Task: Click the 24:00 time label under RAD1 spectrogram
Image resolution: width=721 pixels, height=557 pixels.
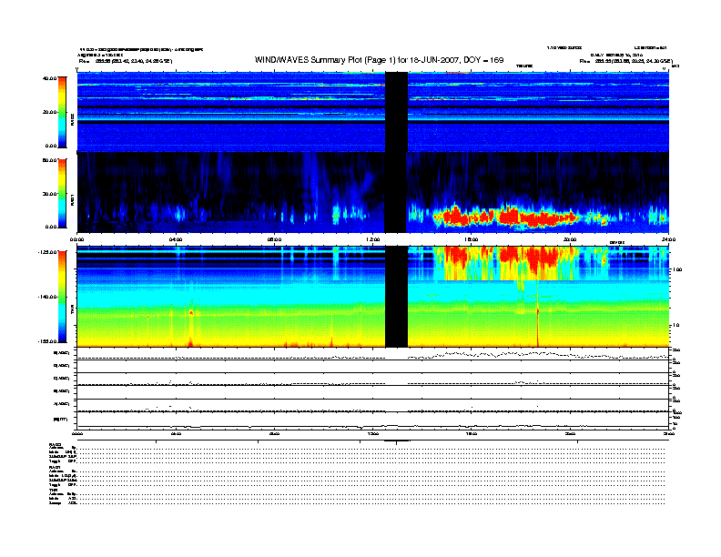Action: pyautogui.click(x=668, y=239)
